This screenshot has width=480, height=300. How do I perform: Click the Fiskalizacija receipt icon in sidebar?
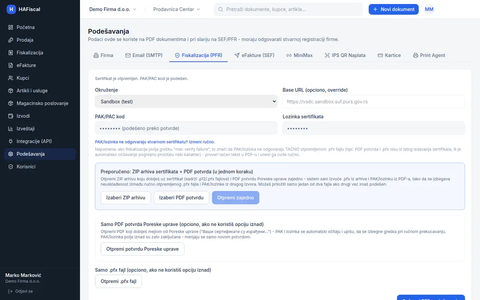click(x=11, y=52)
